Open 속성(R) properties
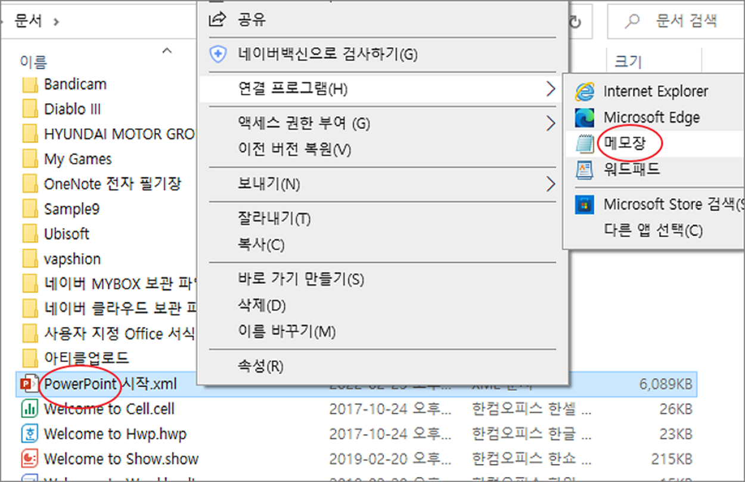The width and height of the screenshot is (745, 482). [260, 366]
